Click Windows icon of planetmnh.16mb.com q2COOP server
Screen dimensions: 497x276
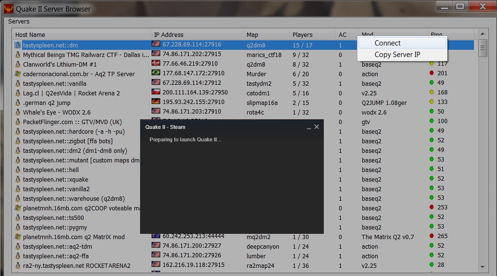(18, 208)
